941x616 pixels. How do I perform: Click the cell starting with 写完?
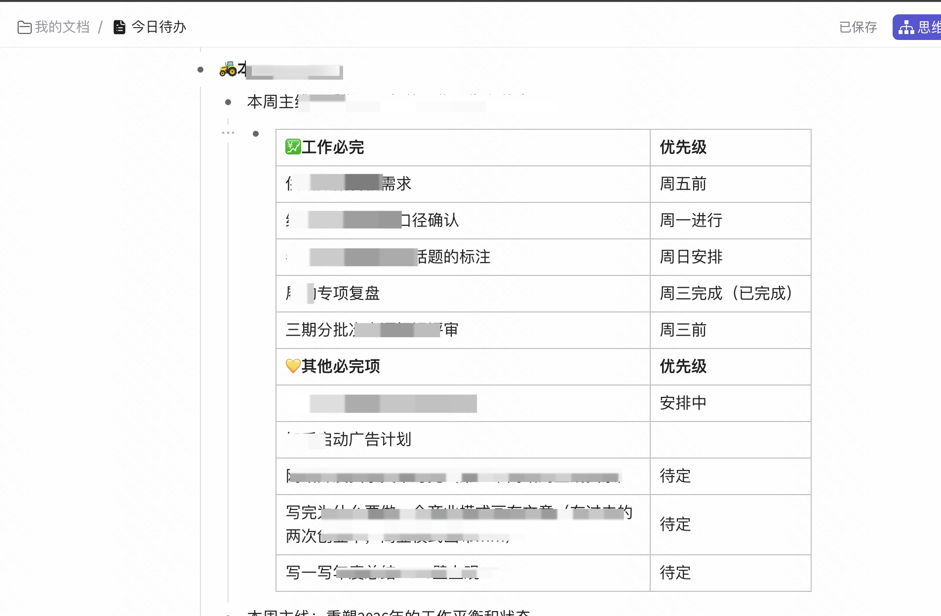[463, 525]
